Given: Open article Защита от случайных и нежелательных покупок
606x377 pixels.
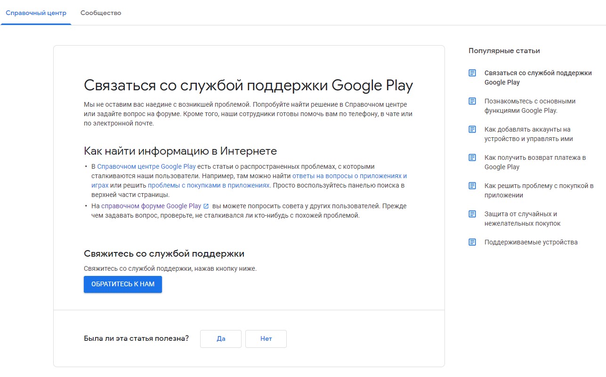Looking at the screenshot, I should (x=523, y=219).
